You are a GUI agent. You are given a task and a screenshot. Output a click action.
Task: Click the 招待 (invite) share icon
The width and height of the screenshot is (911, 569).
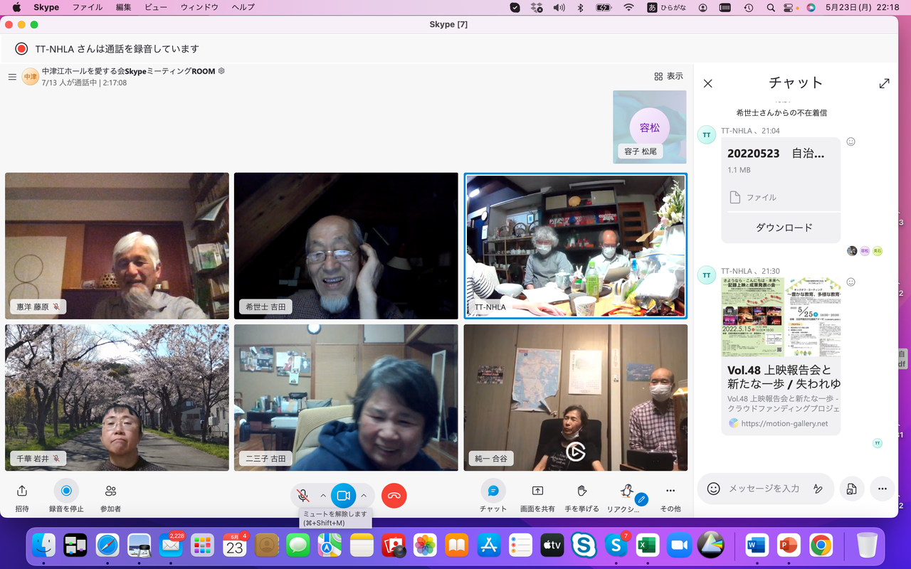pyautogui.click(x=22, y=491)
